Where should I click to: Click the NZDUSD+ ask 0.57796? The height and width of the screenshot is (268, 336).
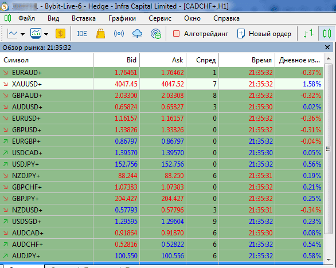point(173,210)
